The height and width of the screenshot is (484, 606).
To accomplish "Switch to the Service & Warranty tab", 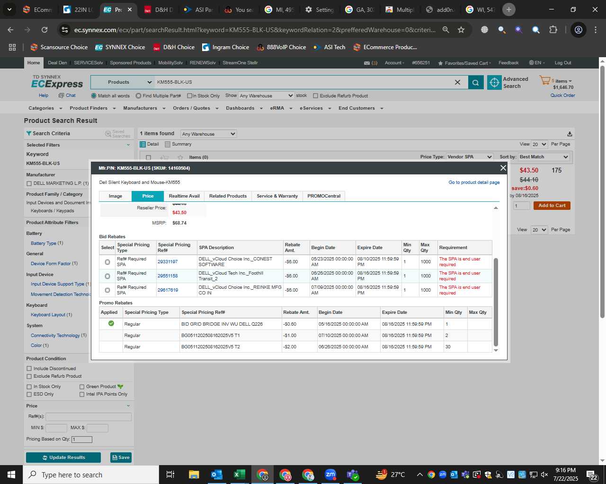I will (x=277, y=196).
